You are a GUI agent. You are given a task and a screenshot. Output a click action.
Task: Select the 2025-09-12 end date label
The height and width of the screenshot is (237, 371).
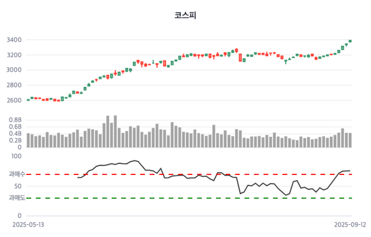[x=350, y=224]
